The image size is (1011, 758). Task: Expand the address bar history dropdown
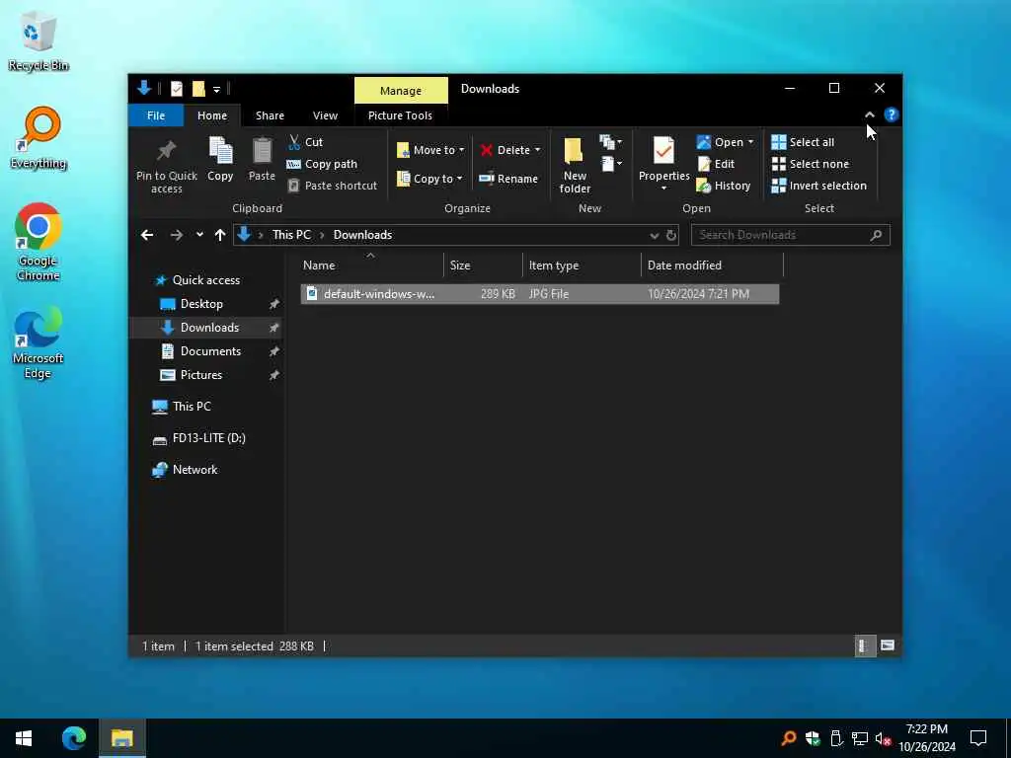(x=654, y=235)
